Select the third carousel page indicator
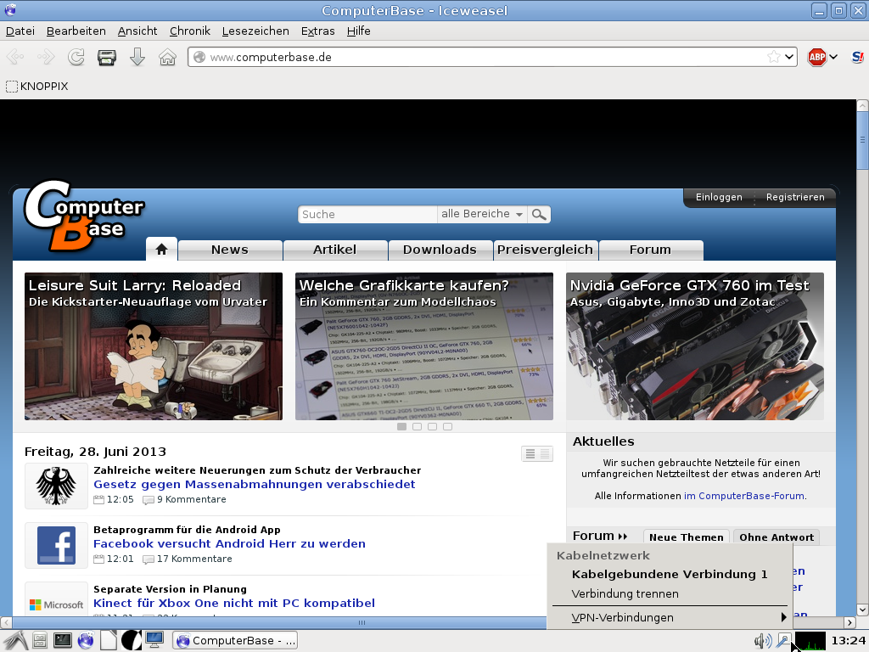The width and height of the screenshot is (869, 652). tap(432, 426)
